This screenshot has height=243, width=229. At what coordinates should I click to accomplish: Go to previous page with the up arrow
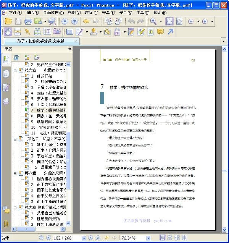(65, 21)
